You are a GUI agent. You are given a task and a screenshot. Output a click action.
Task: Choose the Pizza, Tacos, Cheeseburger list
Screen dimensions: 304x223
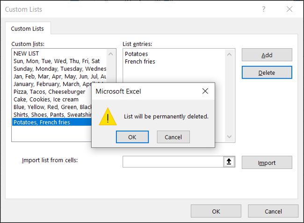click(49, 92)
